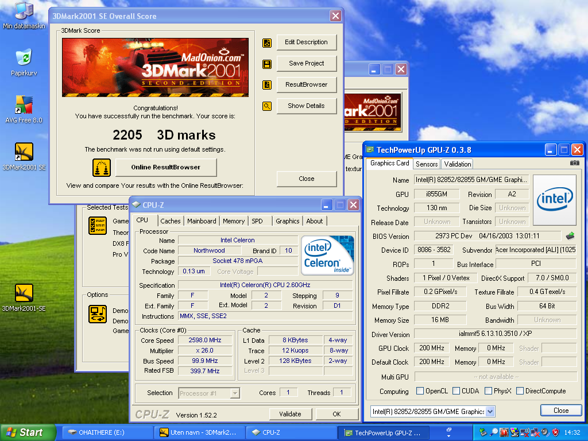This screenshot has height=441, width=588.
Task: Switch to OHAITHERE (E:) taskbar item
Action: click(x=107, y=432)
